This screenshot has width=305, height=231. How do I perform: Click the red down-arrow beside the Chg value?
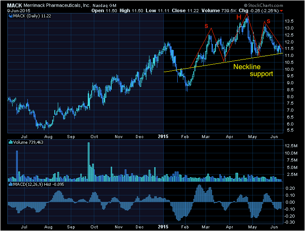[x=282, y=11]
